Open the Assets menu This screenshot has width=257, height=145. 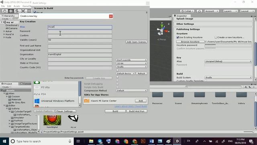pos(17,6)
